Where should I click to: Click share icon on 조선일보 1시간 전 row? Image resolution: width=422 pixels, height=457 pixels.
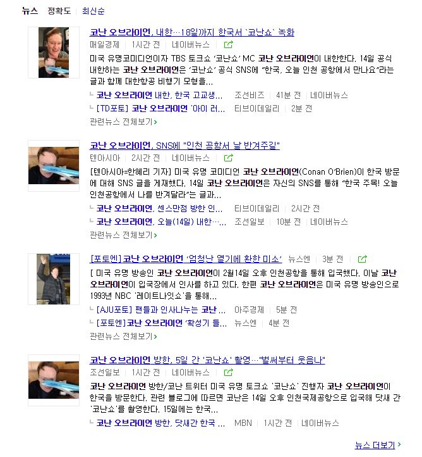[x=228, y=372]
